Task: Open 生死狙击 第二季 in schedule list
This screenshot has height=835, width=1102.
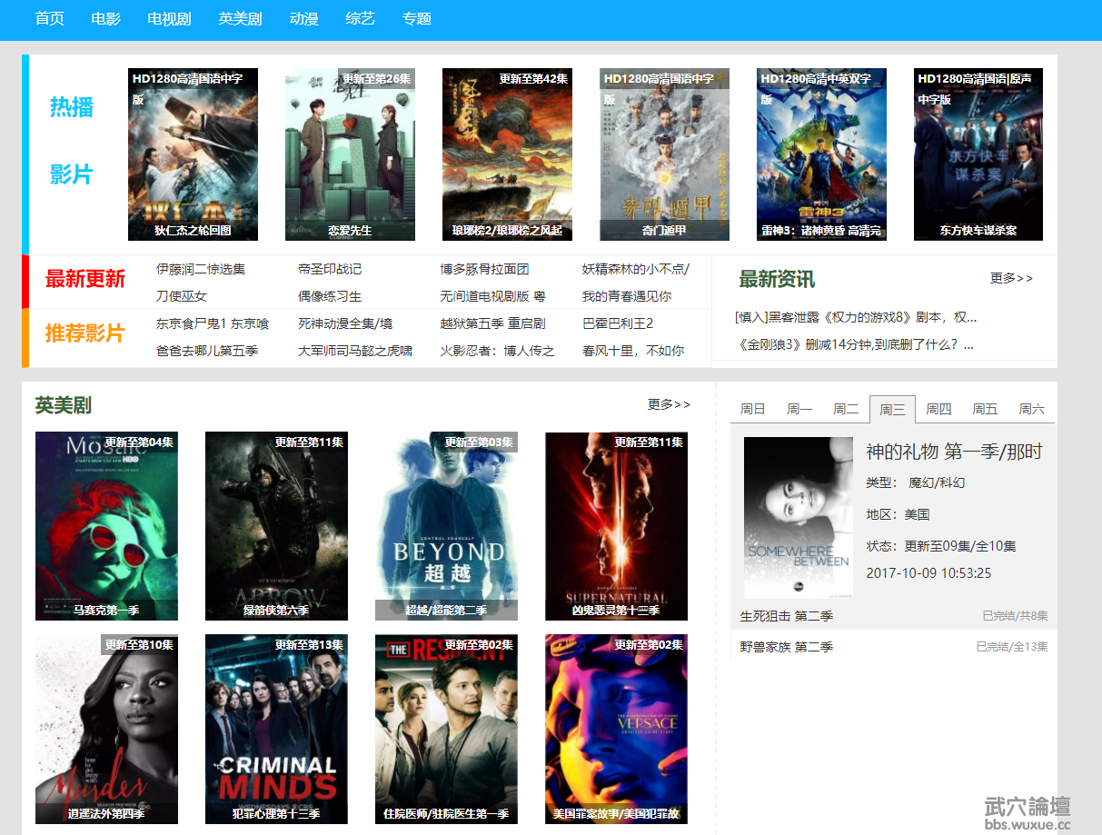Action: pos(787,616)
